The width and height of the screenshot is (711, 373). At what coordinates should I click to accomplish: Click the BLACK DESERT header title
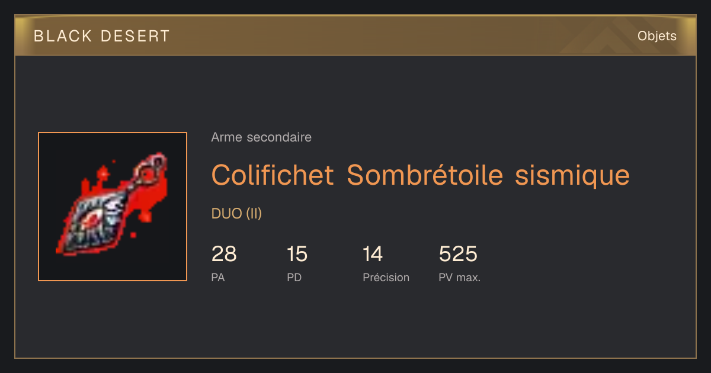(x=102, y=36)
